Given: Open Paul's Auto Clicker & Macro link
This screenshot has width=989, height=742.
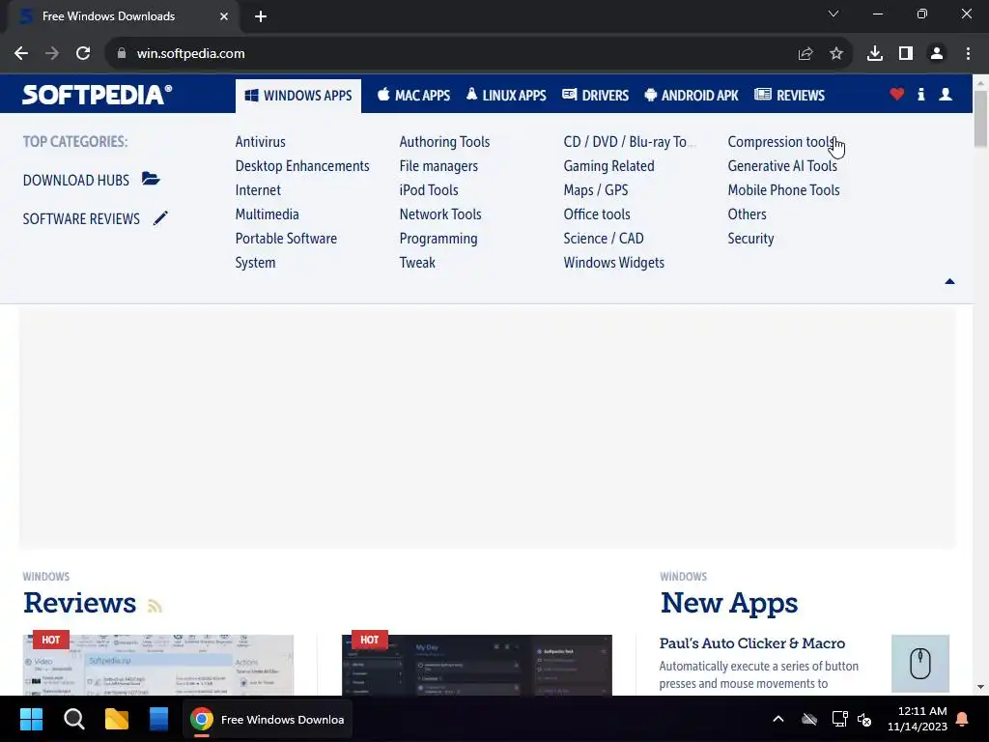Looking at the screenshot, I should (x=751, y=642).
